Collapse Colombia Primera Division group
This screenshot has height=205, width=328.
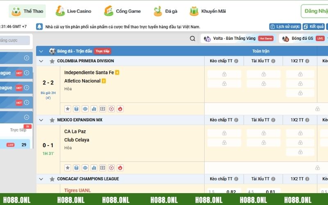coord(41,61)
